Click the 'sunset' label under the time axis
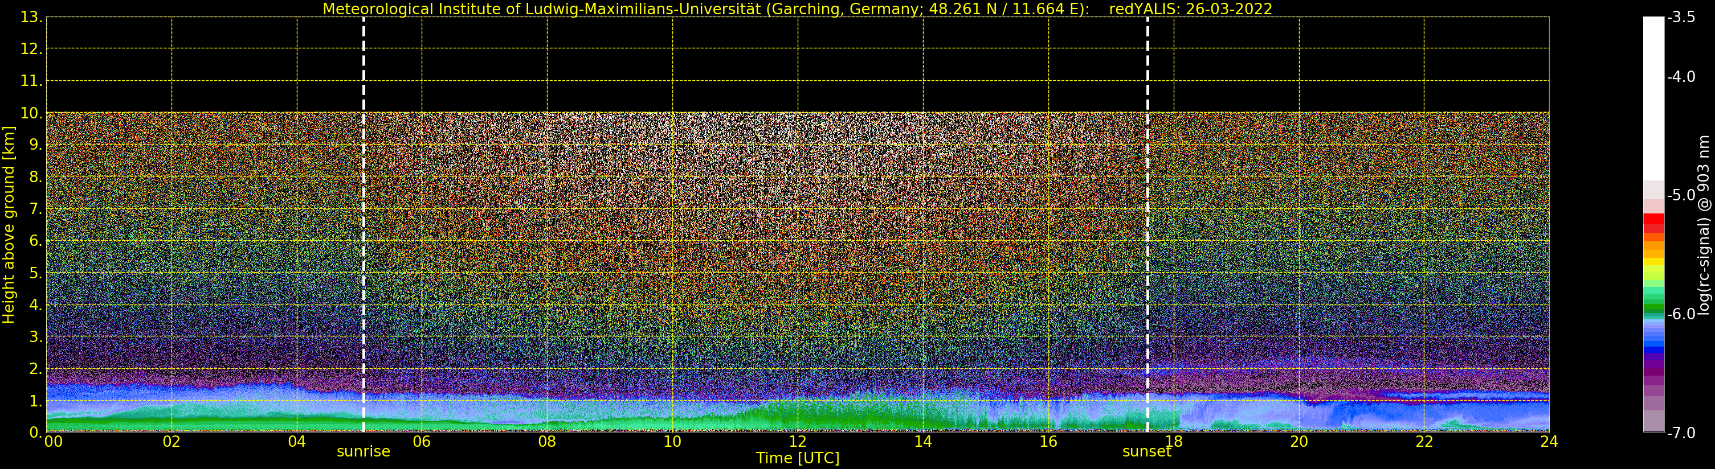The image size is (1715, 469). [1146, 452]
